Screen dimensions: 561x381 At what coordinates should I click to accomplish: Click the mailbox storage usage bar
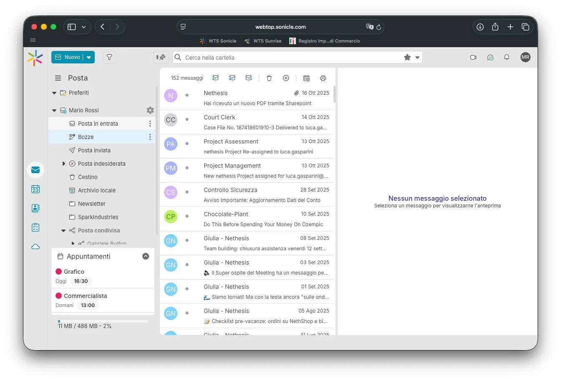[102, 321]
